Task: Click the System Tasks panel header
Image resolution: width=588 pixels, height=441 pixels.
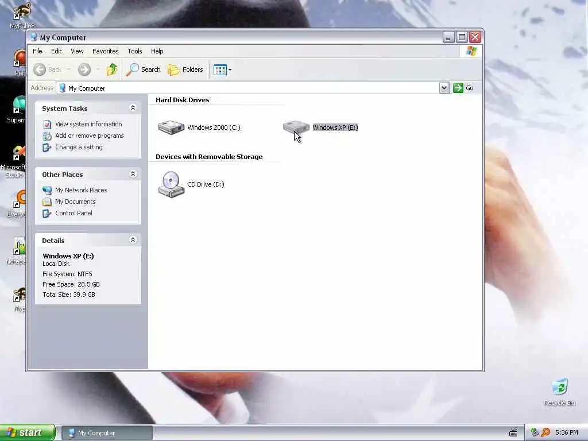Action: (x=88, y=108)
